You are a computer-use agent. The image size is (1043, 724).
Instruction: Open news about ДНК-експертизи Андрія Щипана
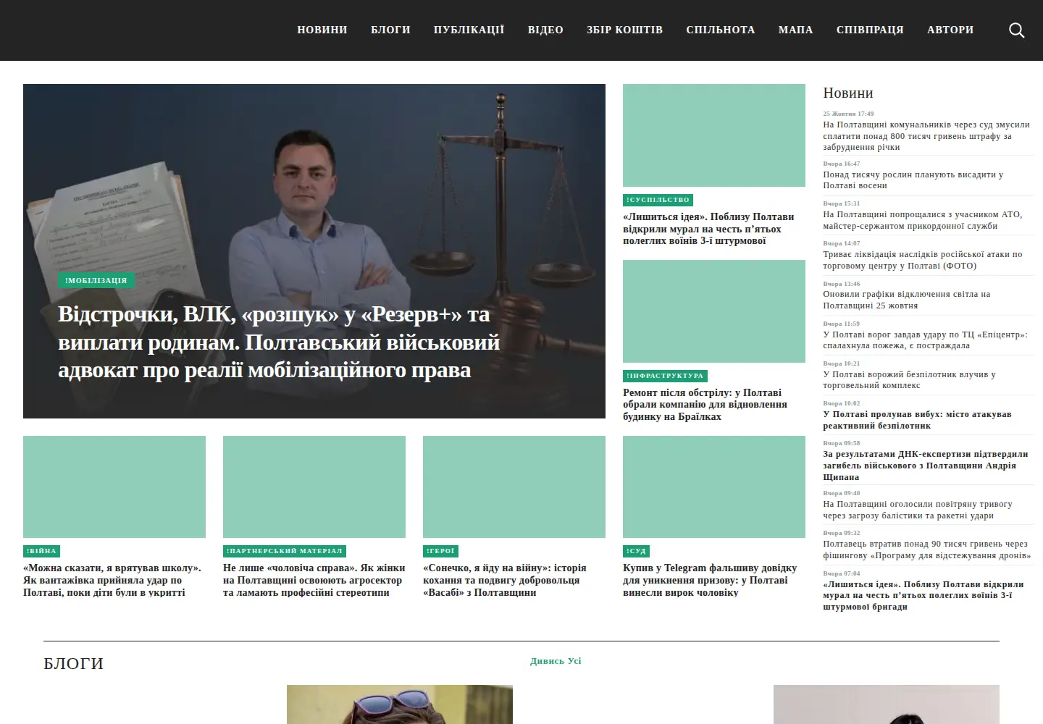click(926, 466)
